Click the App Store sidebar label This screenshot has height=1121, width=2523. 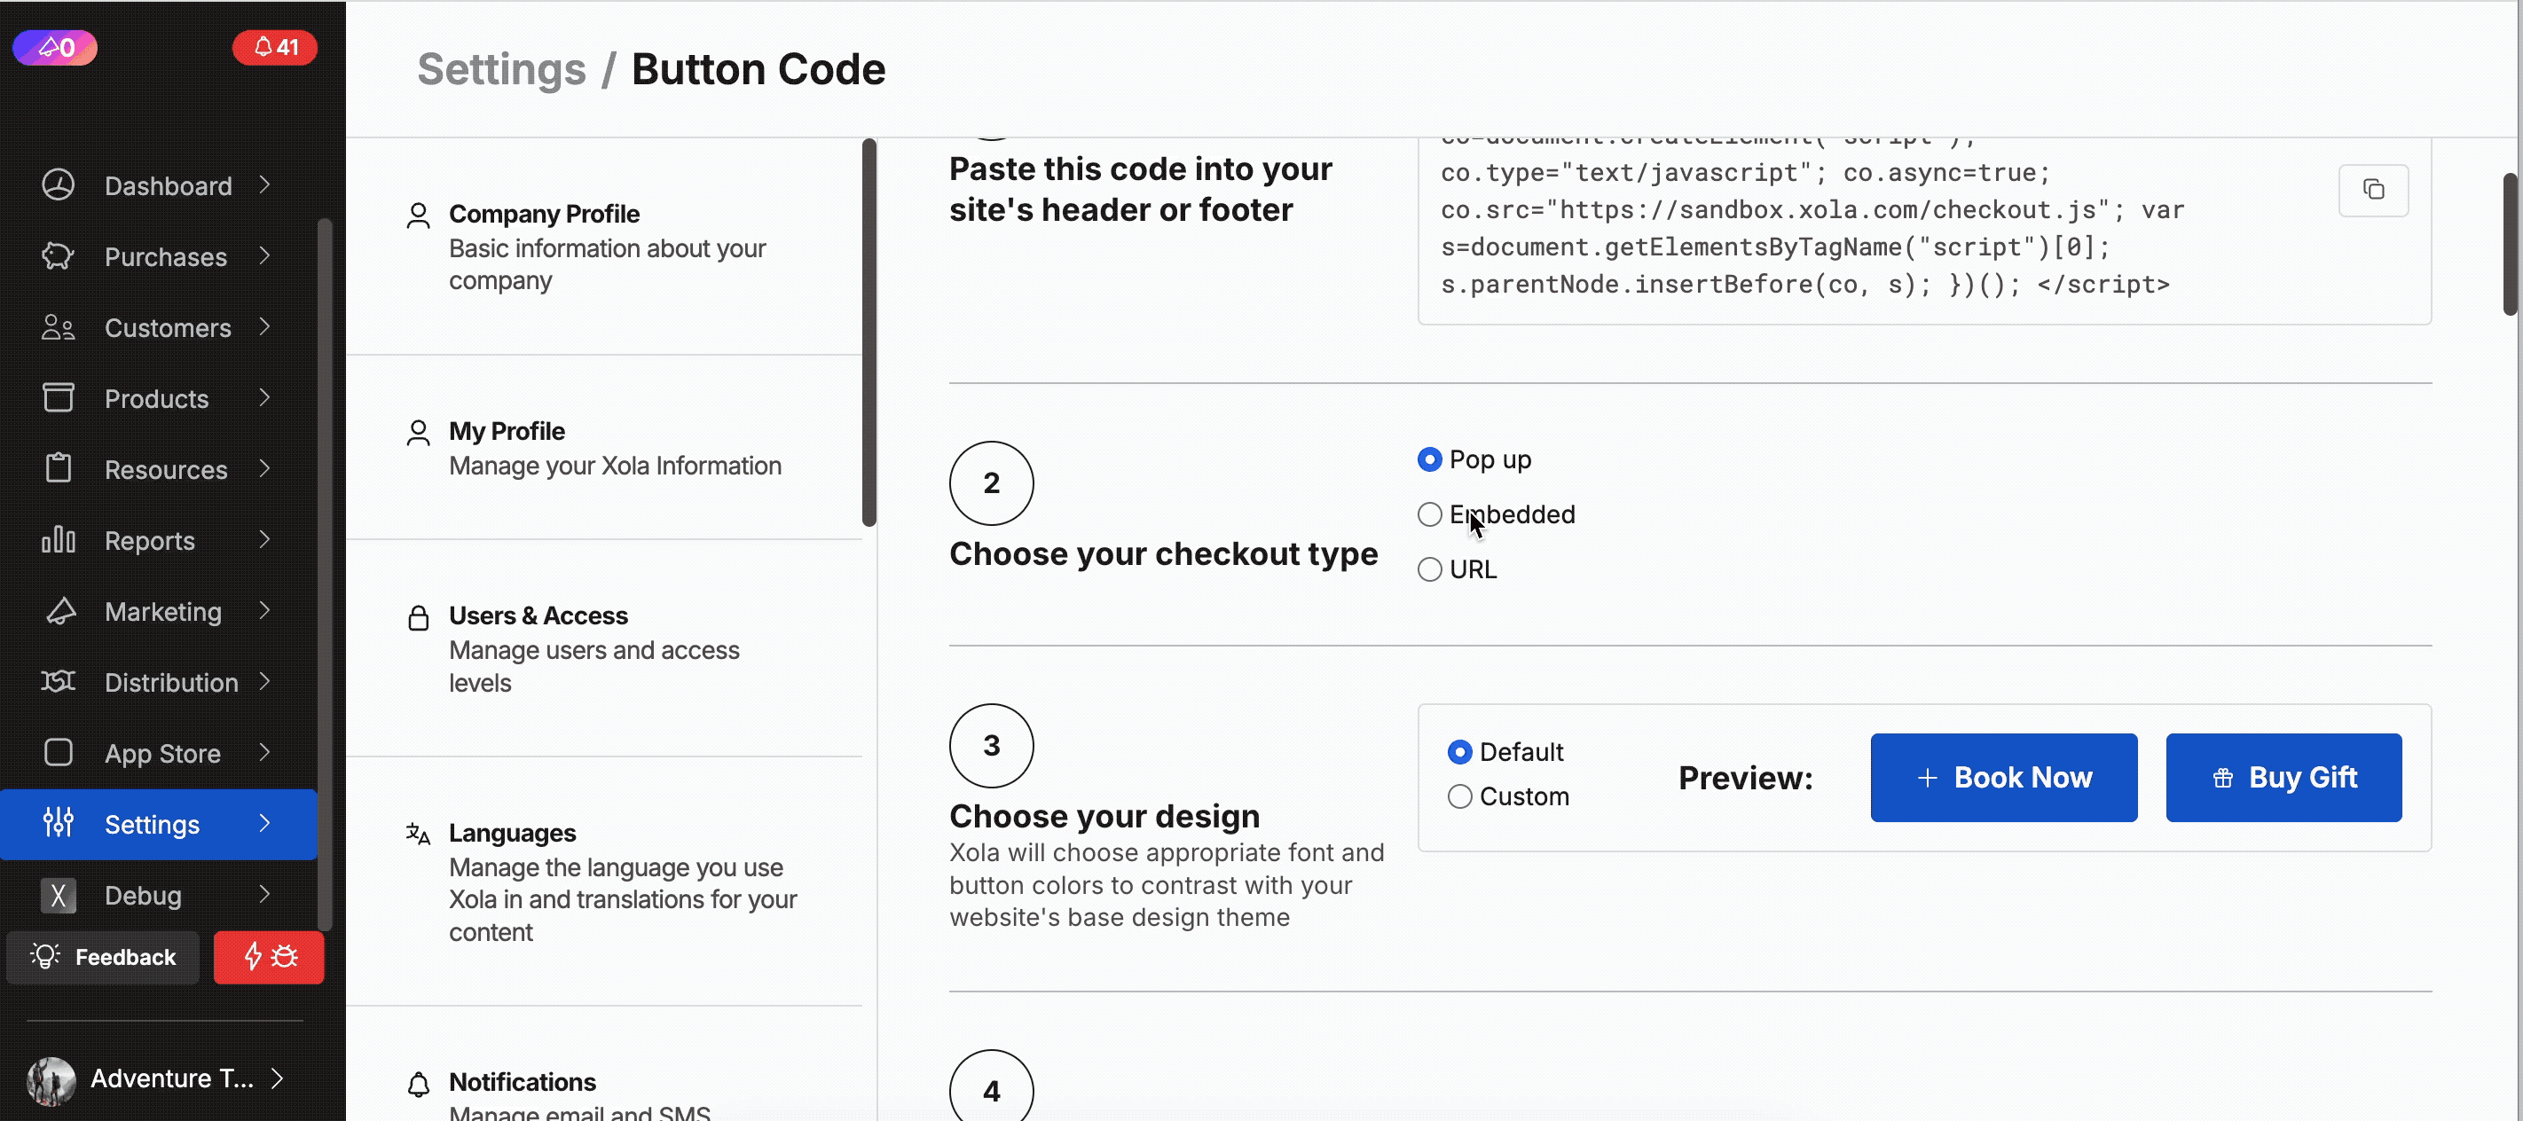(162, 753)
